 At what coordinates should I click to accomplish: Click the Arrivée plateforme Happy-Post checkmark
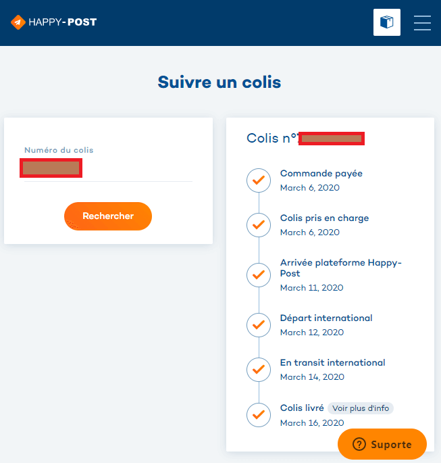click(258, 275)
